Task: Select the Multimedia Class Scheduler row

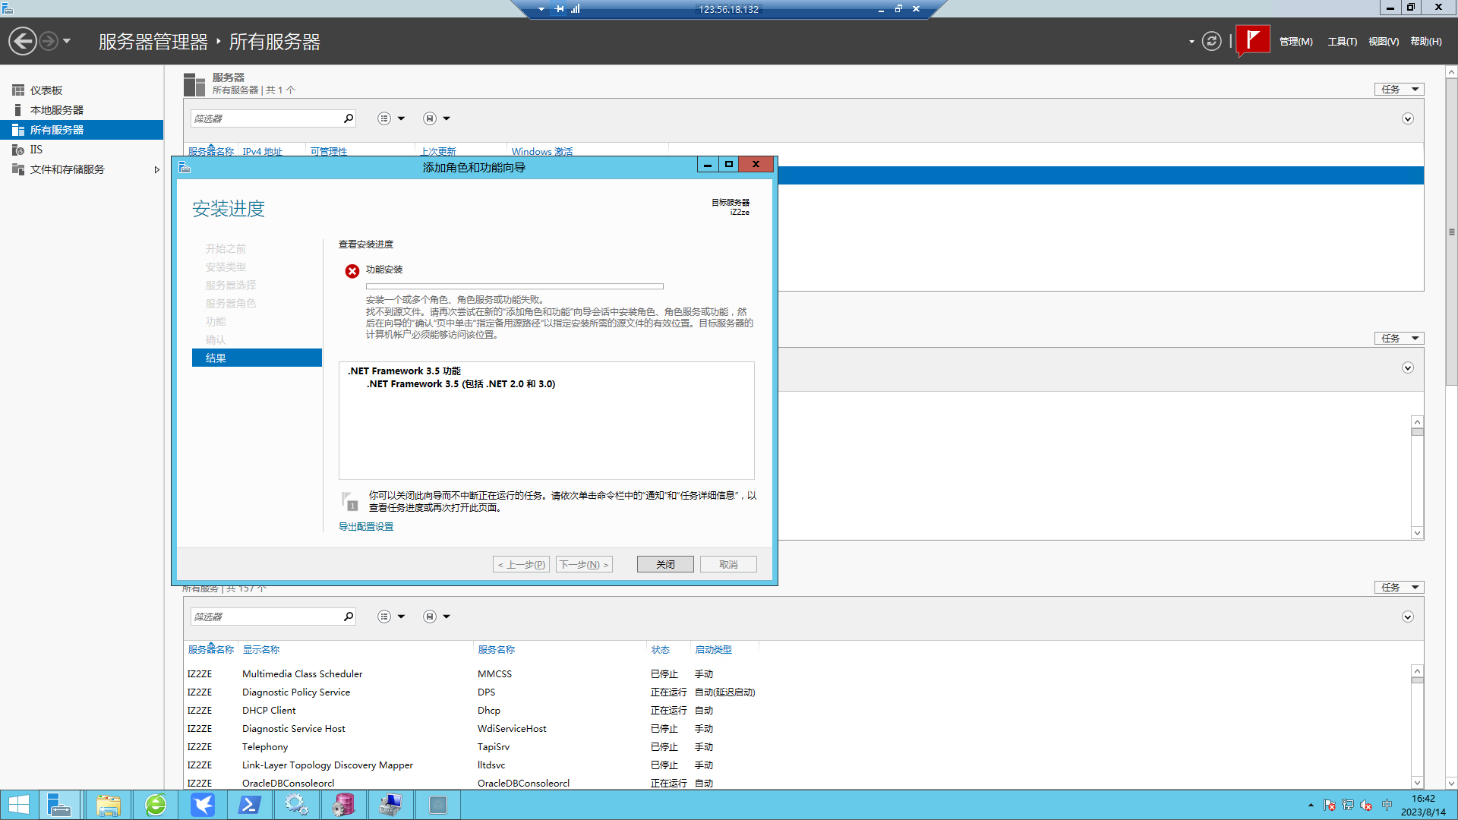Action: pyautogui.click(x=797, y=674)
